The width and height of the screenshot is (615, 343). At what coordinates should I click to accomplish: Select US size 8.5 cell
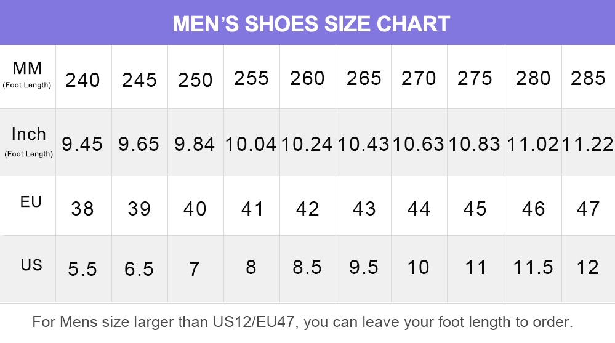point(307,268)
